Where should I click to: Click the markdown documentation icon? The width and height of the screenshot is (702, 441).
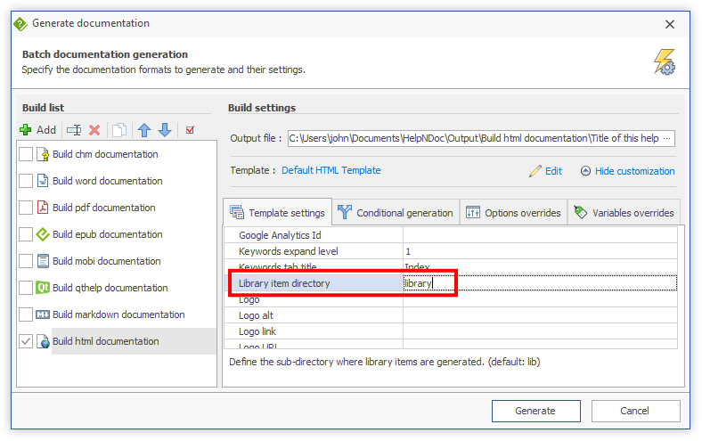[43, 314]
